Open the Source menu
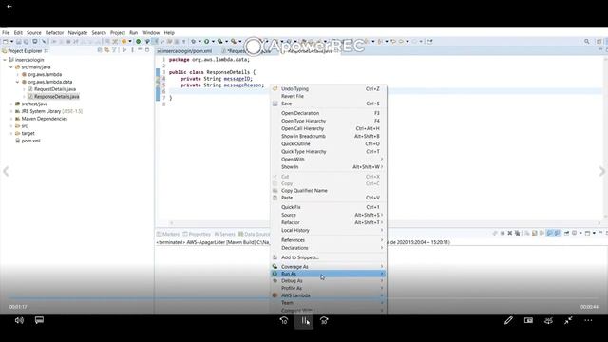The height and width of the screenshot is (342, 608). pos(34,33)
